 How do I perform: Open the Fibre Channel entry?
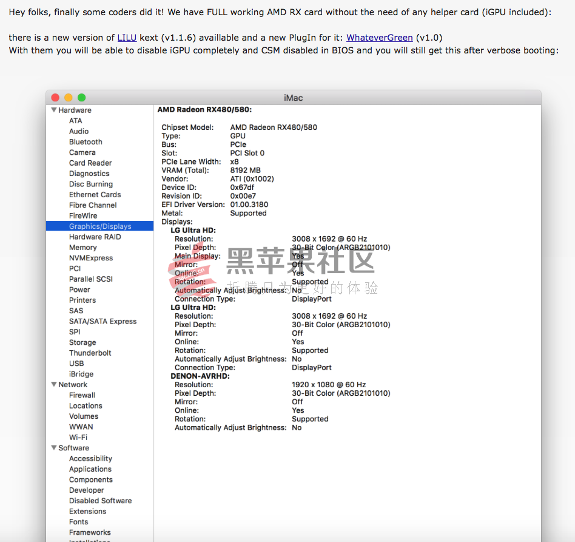point(93,205)
